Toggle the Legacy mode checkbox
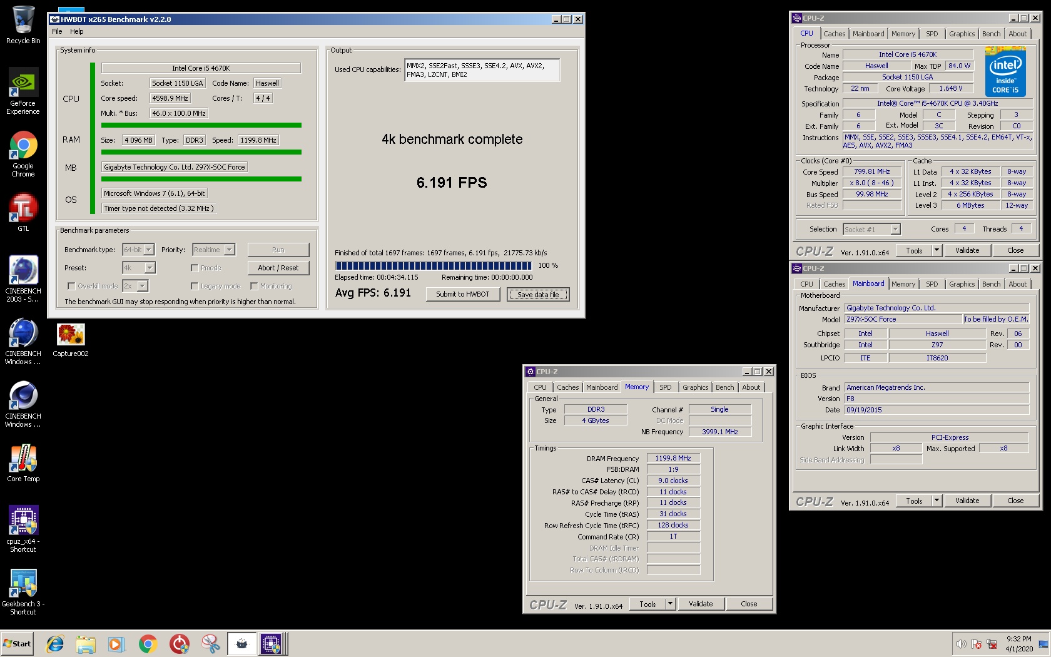Viewport: 1051px width, 657px height. click(x=195, y=286)
